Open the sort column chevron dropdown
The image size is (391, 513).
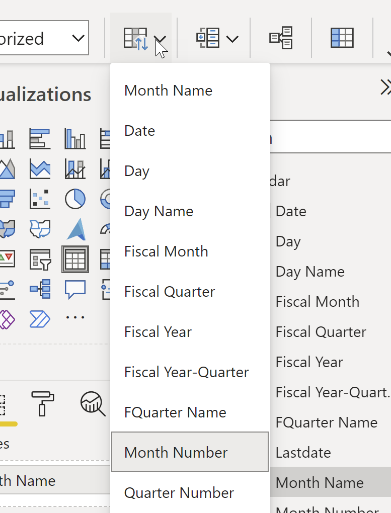pyautogui.click(x=161, y=38)
